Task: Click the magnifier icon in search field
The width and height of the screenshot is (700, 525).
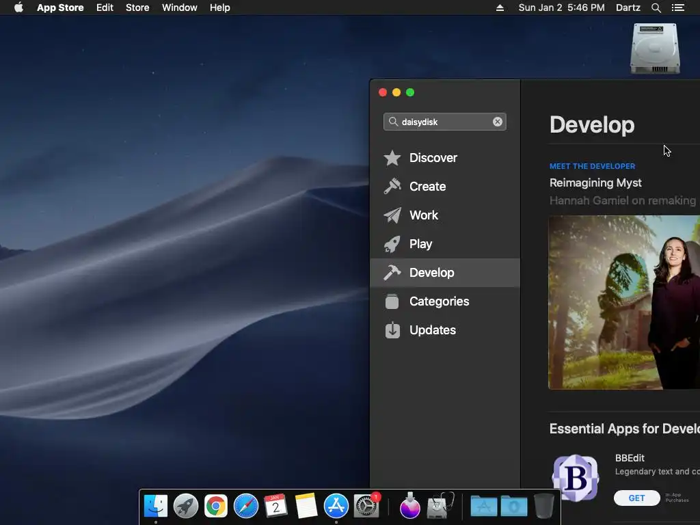Action: coord(393,122)
